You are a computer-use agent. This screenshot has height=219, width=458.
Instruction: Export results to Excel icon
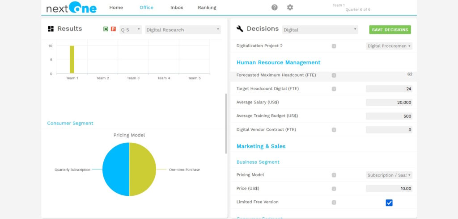(106, 29)
